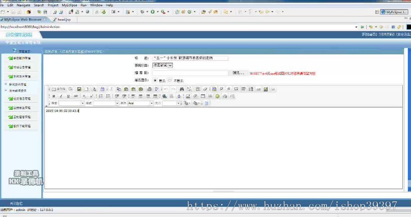The width and height of the screenshot is (411, 217).
Task: Click the Insert Link (globe) icon
Action: (164, 96)
